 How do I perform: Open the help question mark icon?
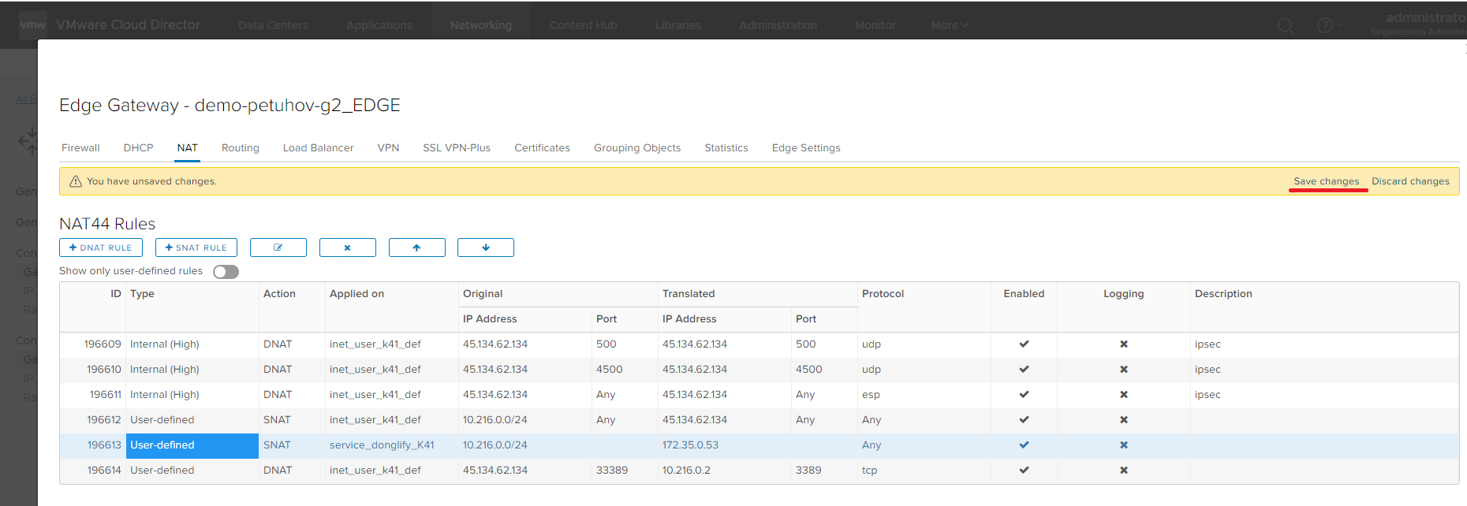1324,26
